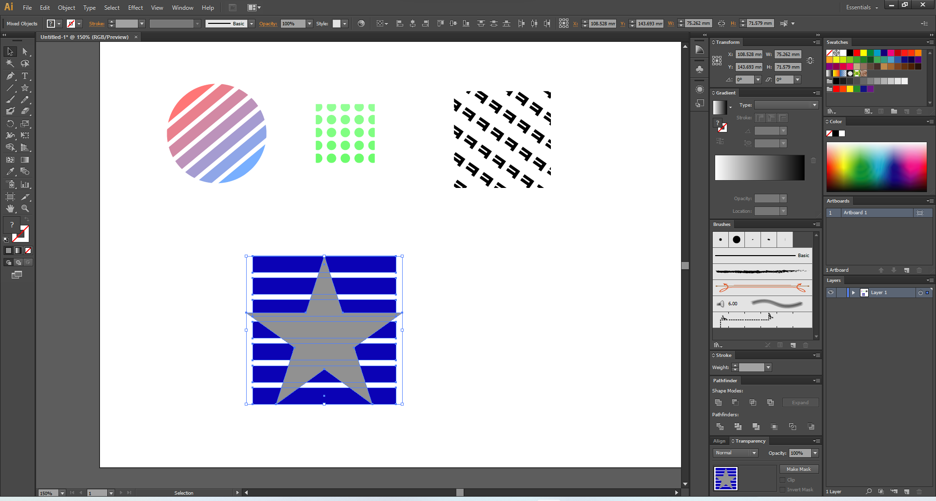The height and width of the screenshot is (501, 936).
Task: Set fill mode to None button
Action: point(28,251)
